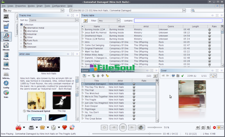Expand the Industrial genre tree node

pyautogui.click(x=21, y=34)
